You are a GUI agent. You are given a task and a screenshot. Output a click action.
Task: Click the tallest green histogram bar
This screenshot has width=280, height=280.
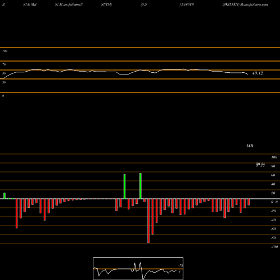pos(141,186)
